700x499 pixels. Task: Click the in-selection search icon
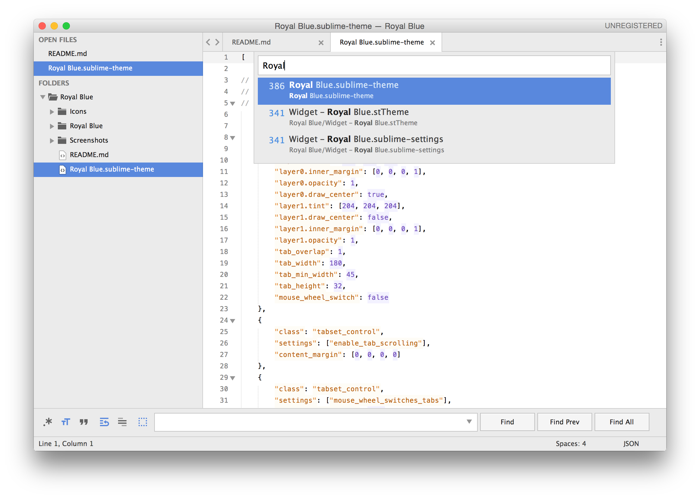click(x=122, y=422)
